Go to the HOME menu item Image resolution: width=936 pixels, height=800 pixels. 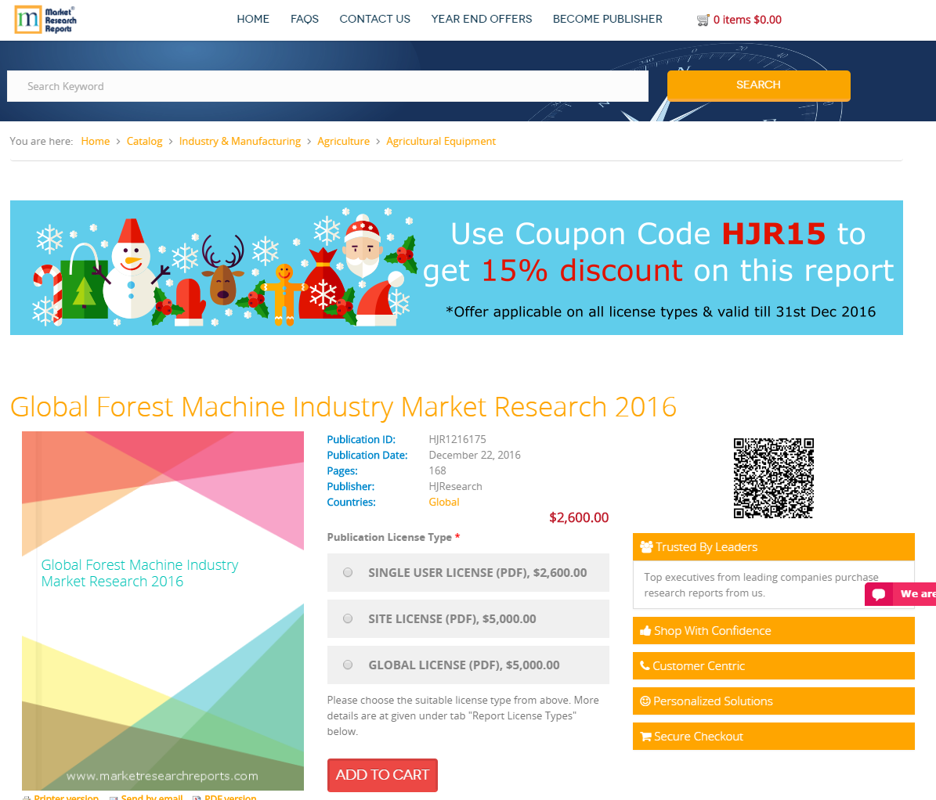252,19
